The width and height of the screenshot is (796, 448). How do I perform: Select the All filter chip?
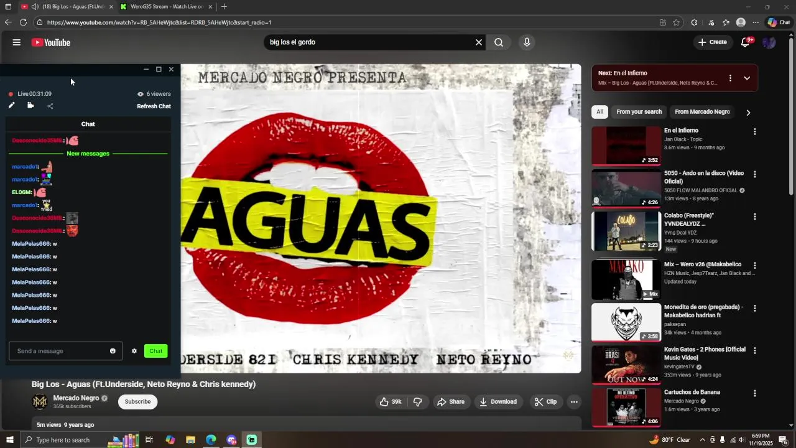599,112
